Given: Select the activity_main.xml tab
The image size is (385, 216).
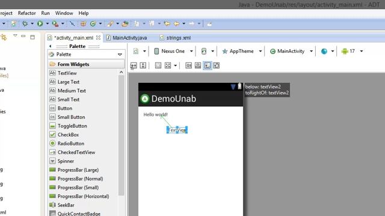Looking at the screenshot, I should click(x=73, y=38).
